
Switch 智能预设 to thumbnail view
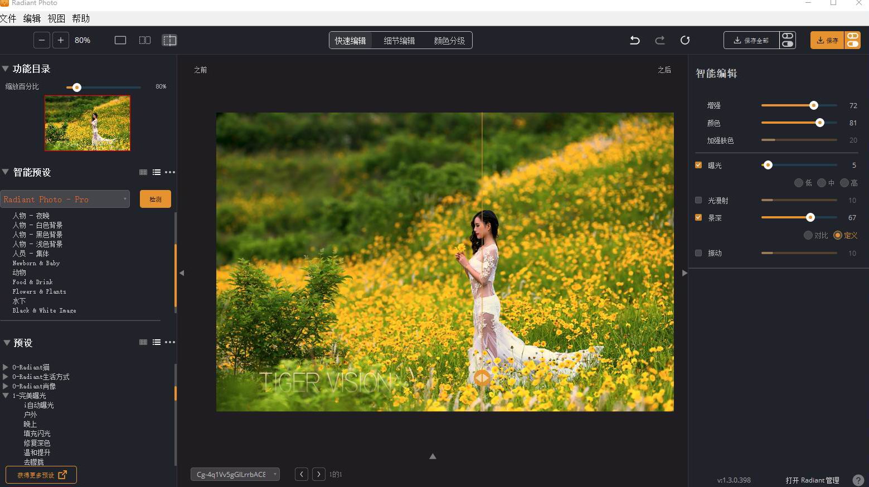click(143, 172)
